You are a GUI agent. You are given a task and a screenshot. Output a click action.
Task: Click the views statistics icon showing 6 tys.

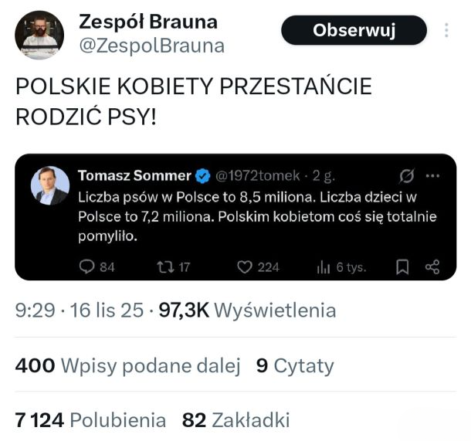click(324, 267)
